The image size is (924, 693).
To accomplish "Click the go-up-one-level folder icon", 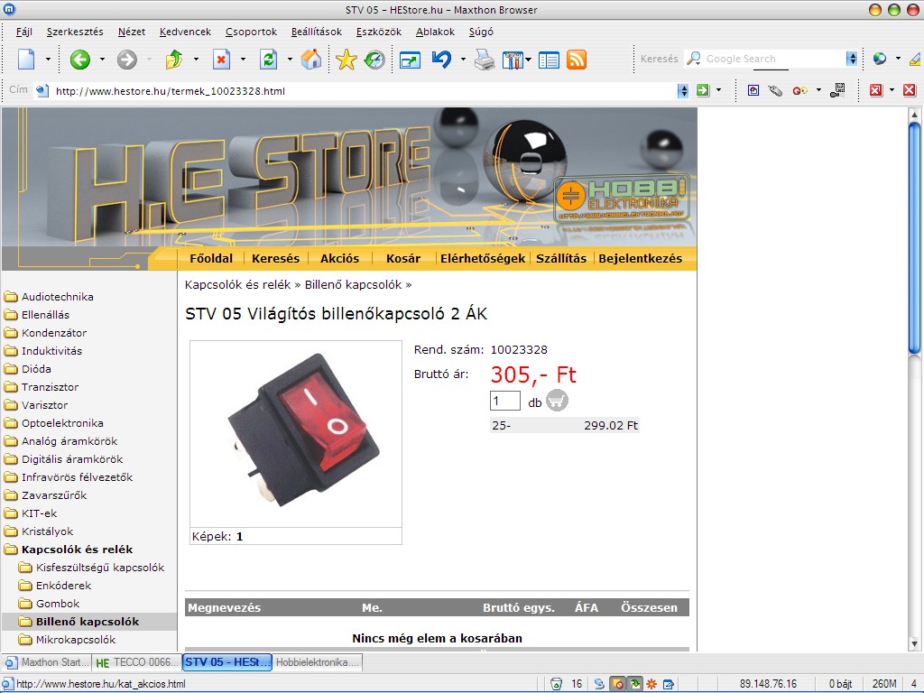I will (174, 60).
